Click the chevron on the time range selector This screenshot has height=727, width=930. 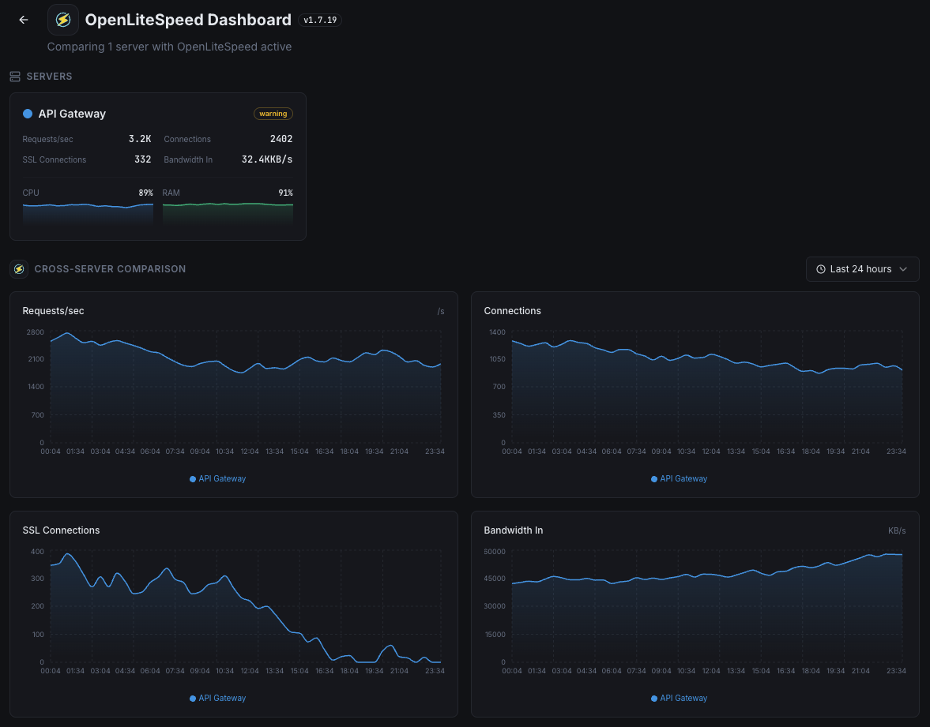click(903, 269)
